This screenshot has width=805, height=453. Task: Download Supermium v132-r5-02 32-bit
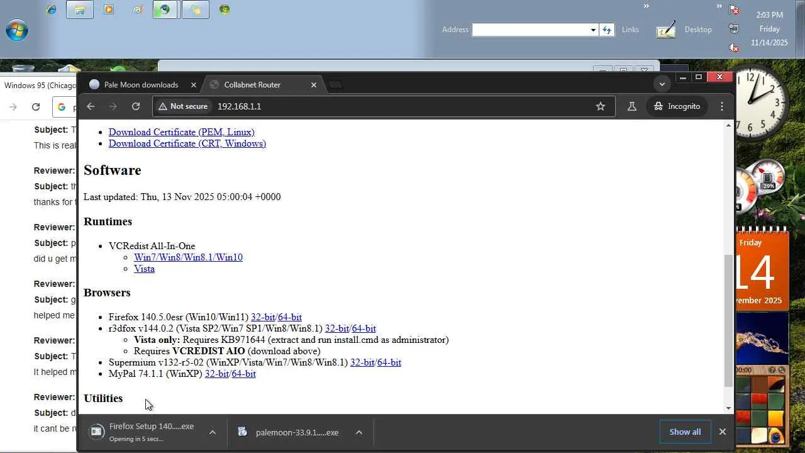(362, 362)
